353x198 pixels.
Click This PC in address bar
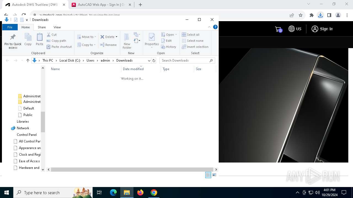coord(48,61)
